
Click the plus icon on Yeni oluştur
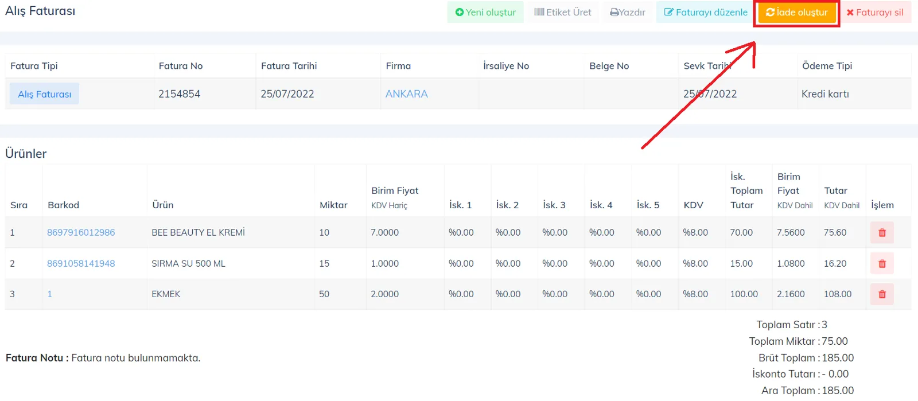point(460,12)
